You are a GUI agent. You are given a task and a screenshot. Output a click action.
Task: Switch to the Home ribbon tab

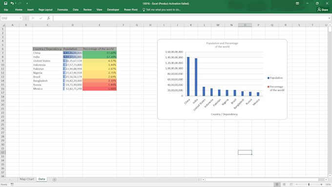[19, 10]
